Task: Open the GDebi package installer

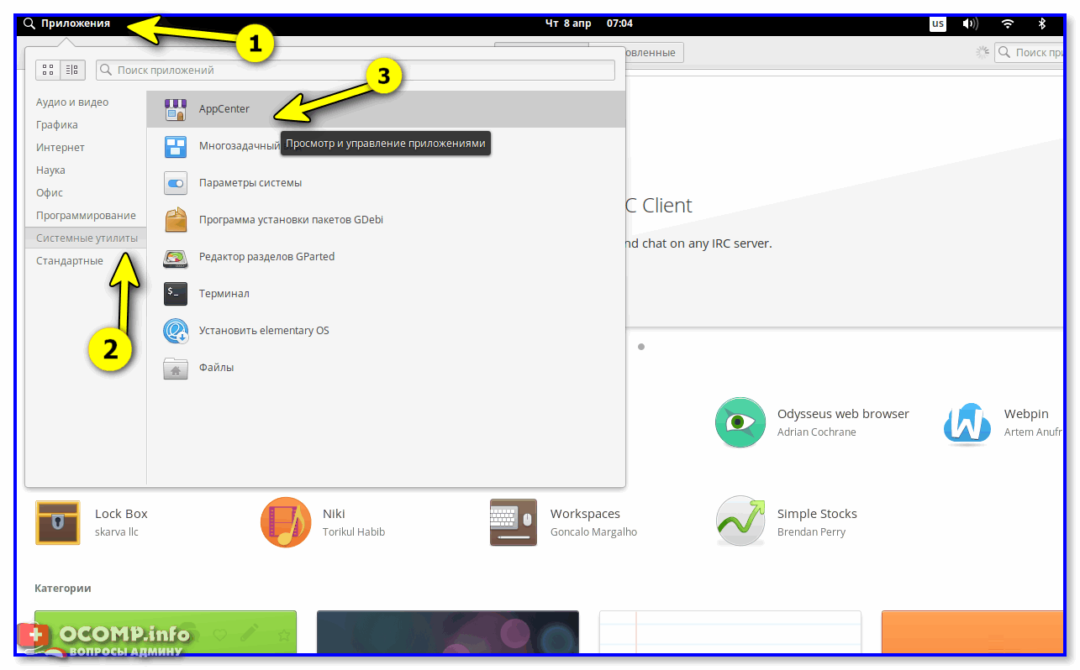Action: click(290, 220)
